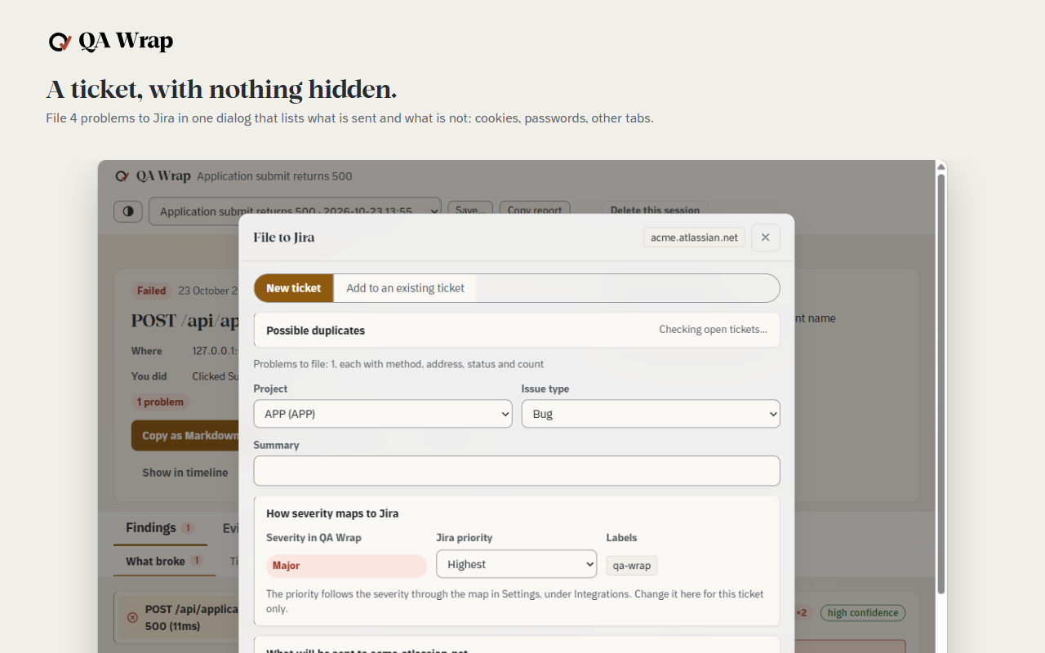Click the Delete this session button
1045x653 pixels.
coord(655,211)
